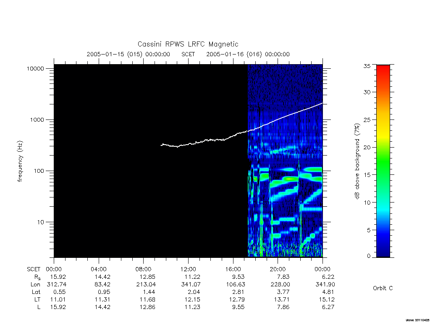
Task: Click the 30 tick on the color bar
Action: point(367,92)
